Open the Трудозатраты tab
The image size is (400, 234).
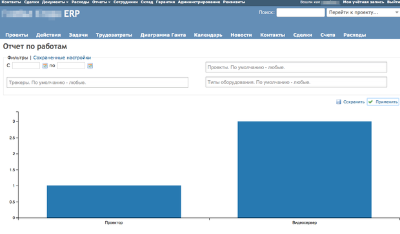[114, 35]
